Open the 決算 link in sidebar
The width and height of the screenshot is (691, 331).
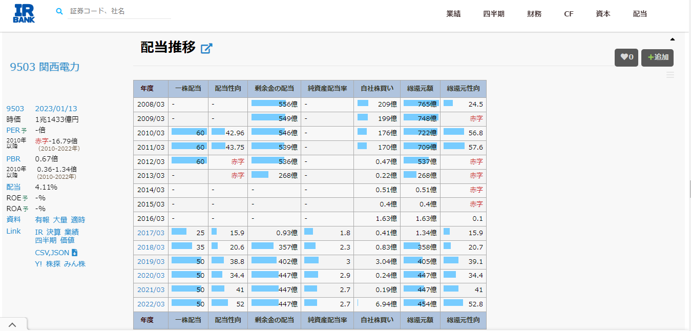[x=54, y=232]
